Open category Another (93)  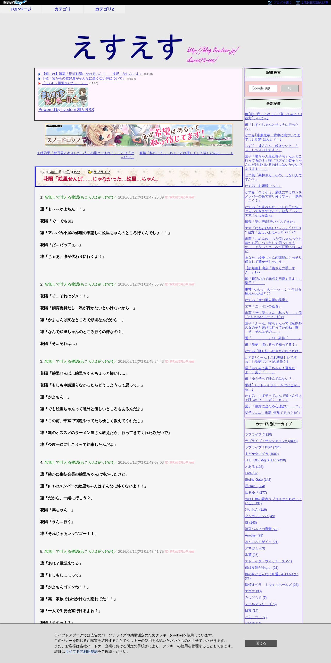pos(254,535)
